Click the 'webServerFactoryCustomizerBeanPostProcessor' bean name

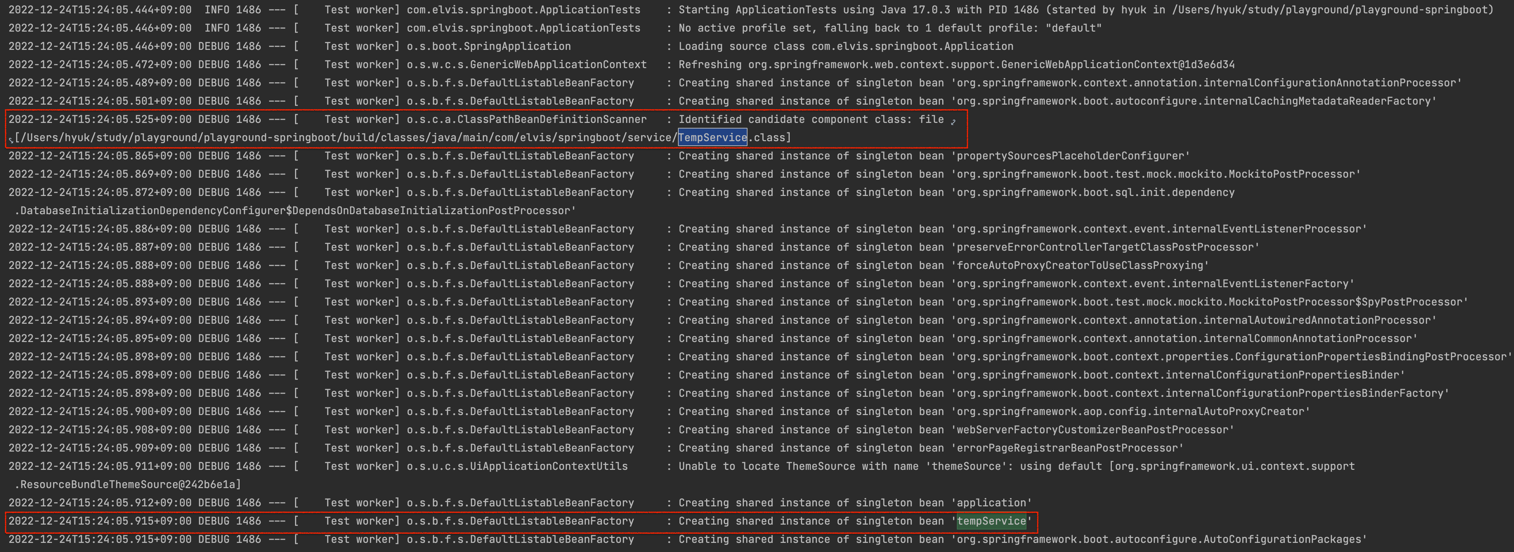click(x=1092, y=430)
